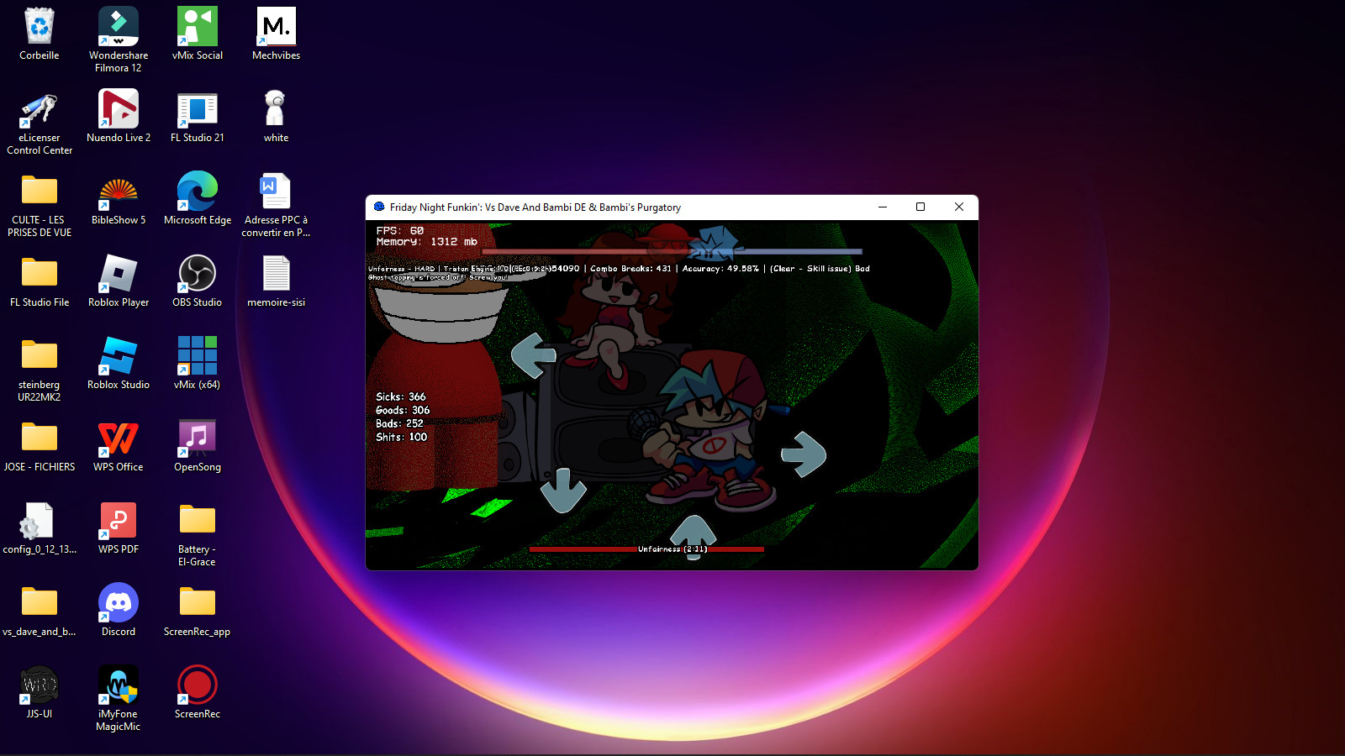
Task: Open vMix (x64) shortcut
Action: click(198, 365)
